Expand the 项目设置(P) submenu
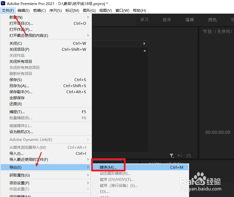234x197 pixels. point(46,183)
